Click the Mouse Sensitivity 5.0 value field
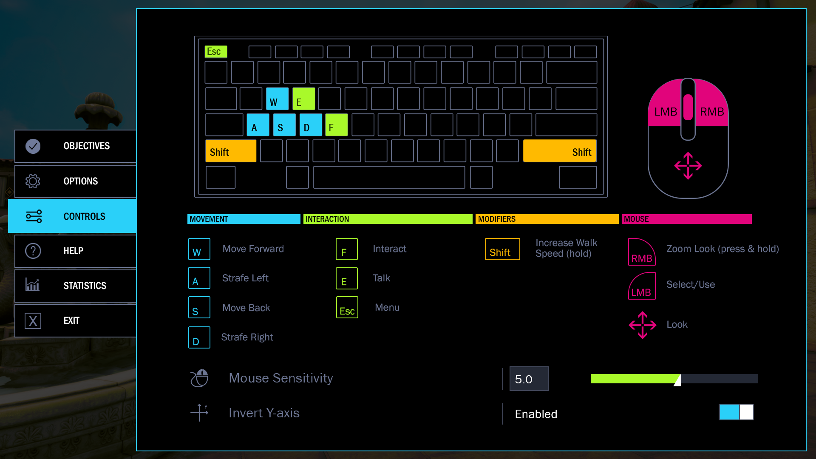This screenshot has height=459, width=816. (529, 379)
